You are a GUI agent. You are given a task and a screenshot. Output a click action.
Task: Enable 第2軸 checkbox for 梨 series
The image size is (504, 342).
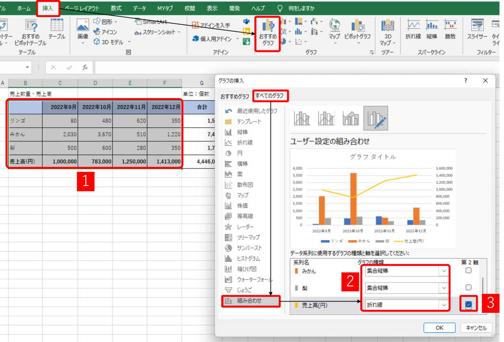coord(469,288)
